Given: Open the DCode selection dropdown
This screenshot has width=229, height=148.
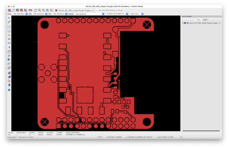Looking at the screenshot, I should pos(89,14).
